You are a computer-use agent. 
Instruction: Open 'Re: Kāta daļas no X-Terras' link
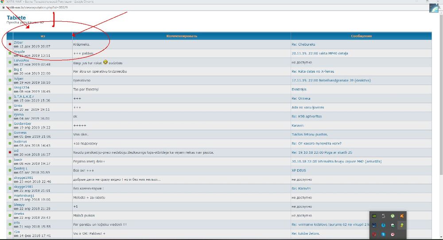313,71
